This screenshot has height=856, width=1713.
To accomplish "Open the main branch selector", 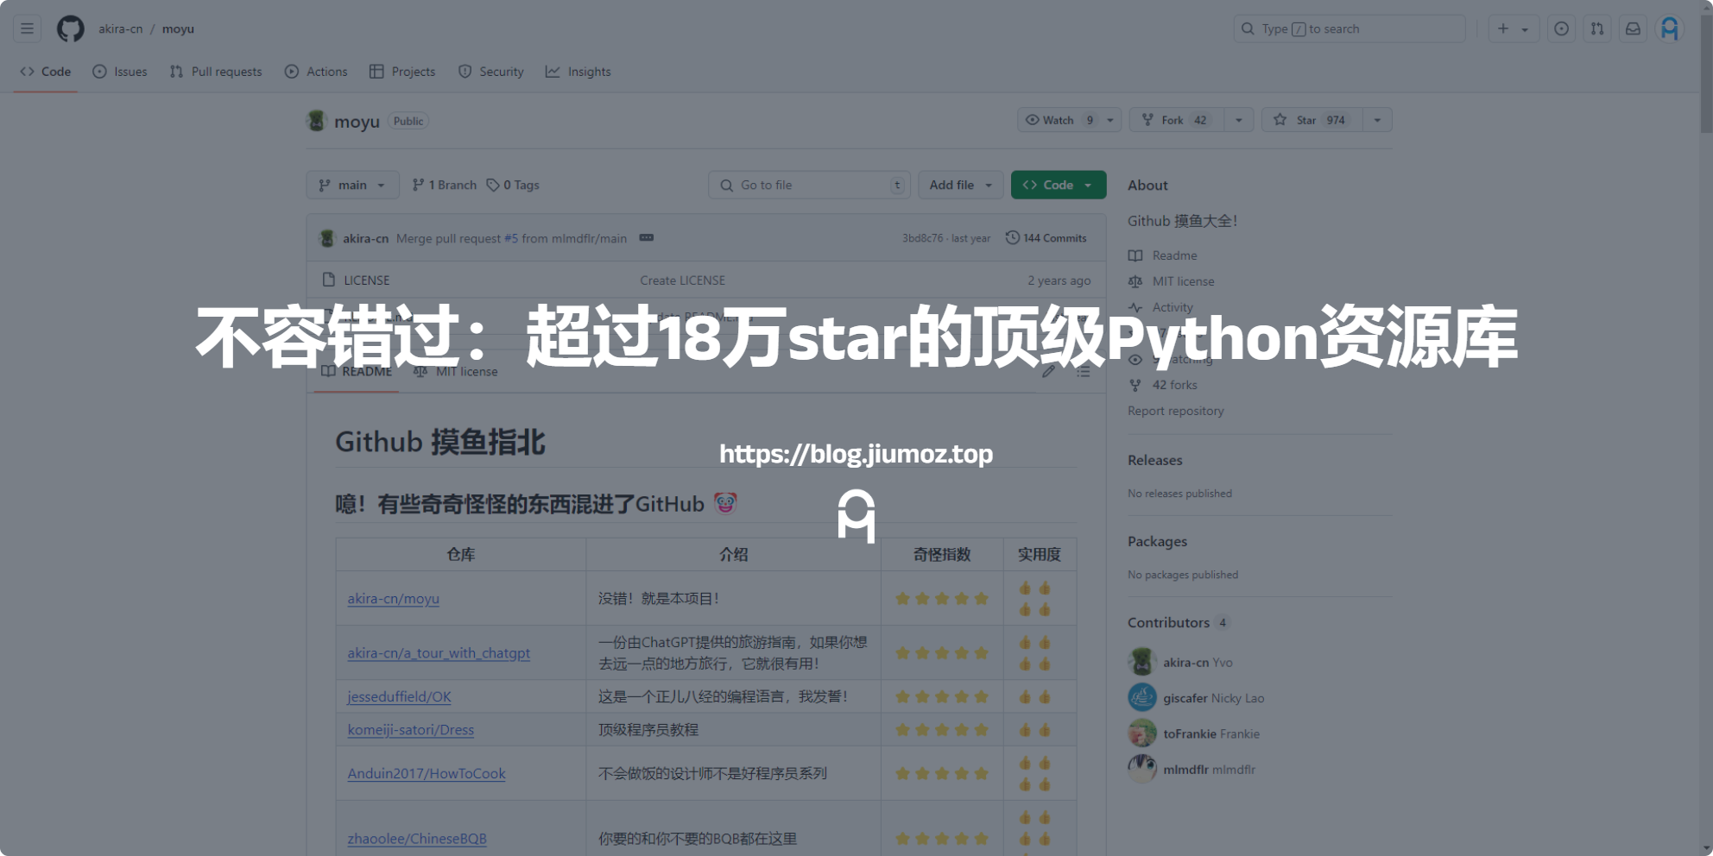I will point(352,185).
